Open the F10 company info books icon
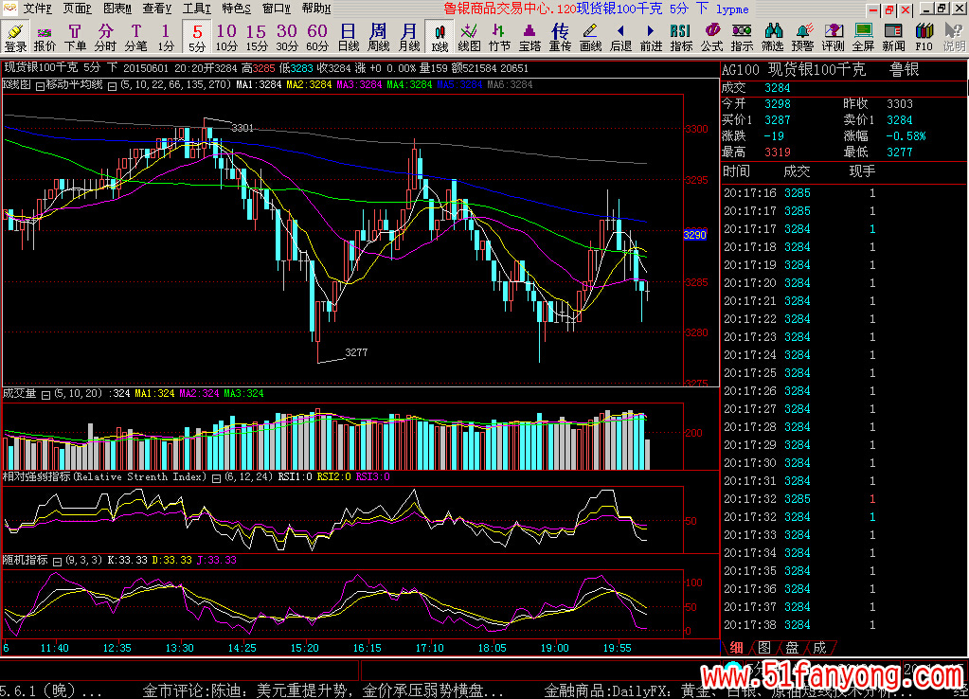The width and height of the screenshot is (969, 699). (x=924, y=37)
